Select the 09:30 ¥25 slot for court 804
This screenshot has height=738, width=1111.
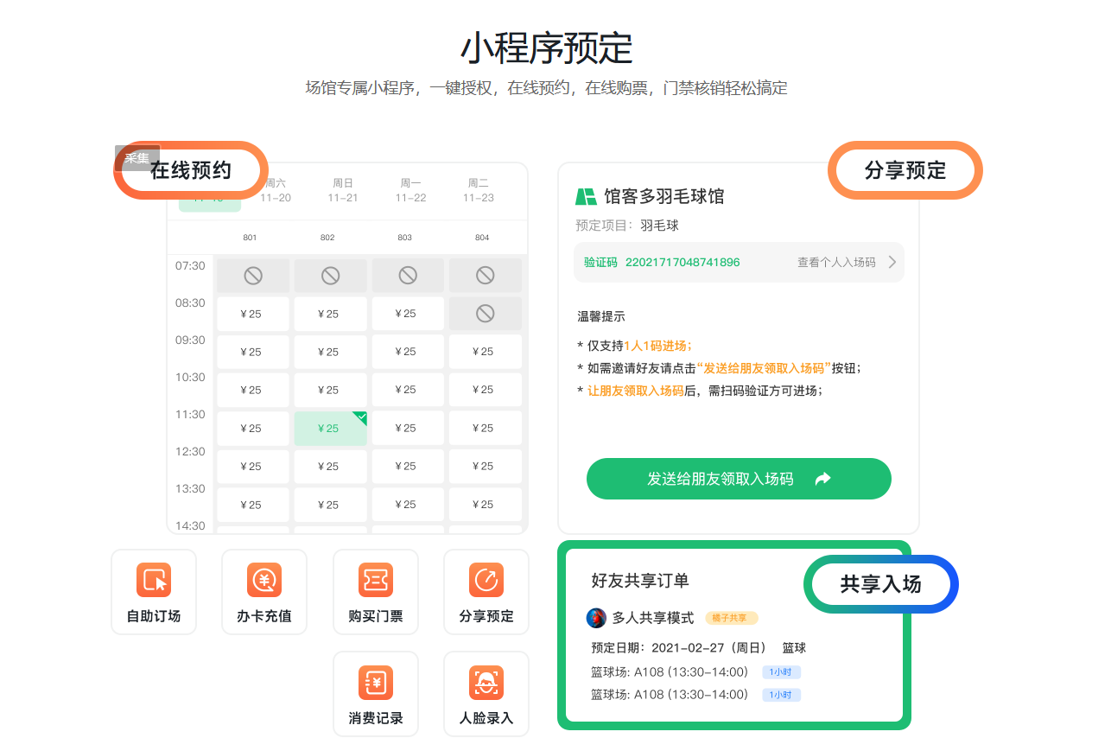point(486,352)
